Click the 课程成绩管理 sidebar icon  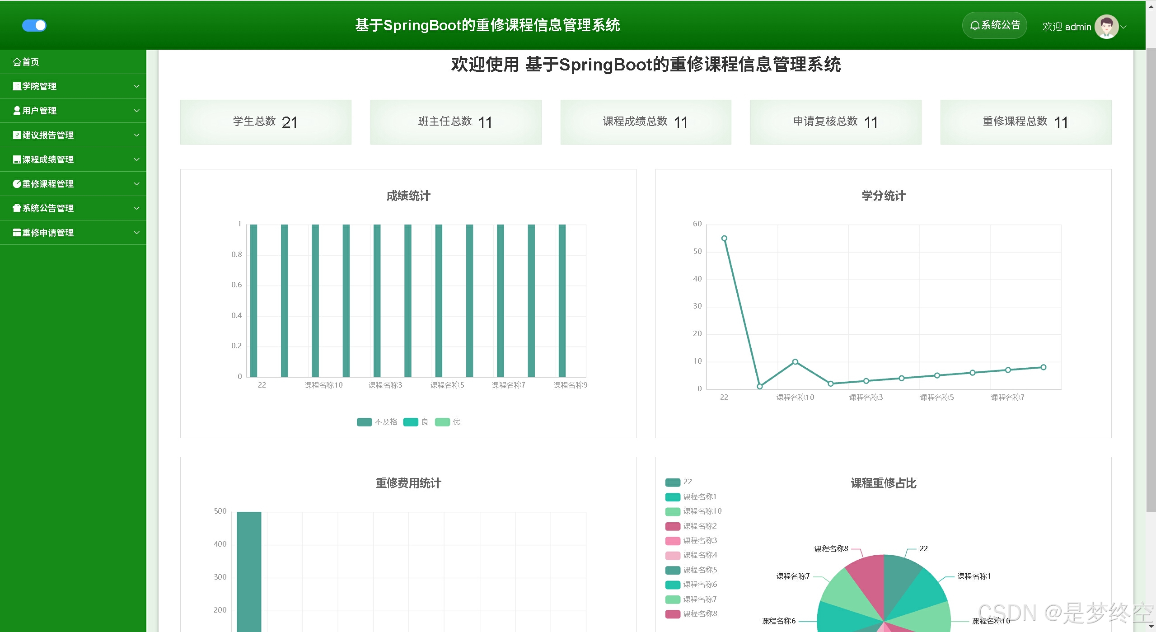tap(17, 159)
